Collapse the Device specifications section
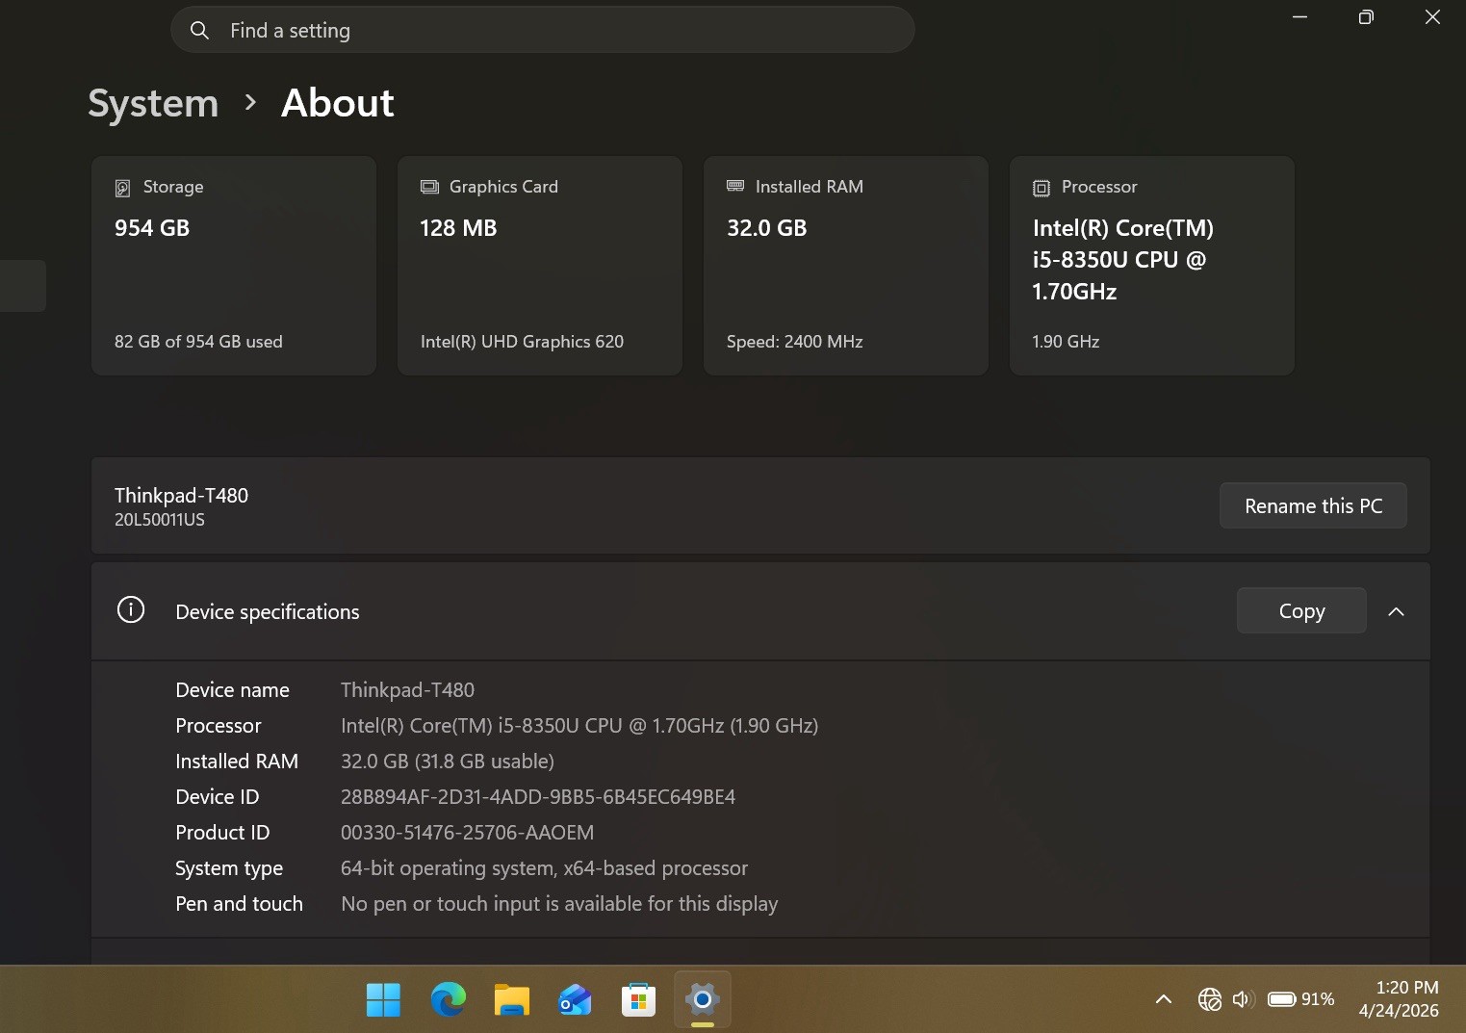1466x1033 pixels. tap(1396, 611)
